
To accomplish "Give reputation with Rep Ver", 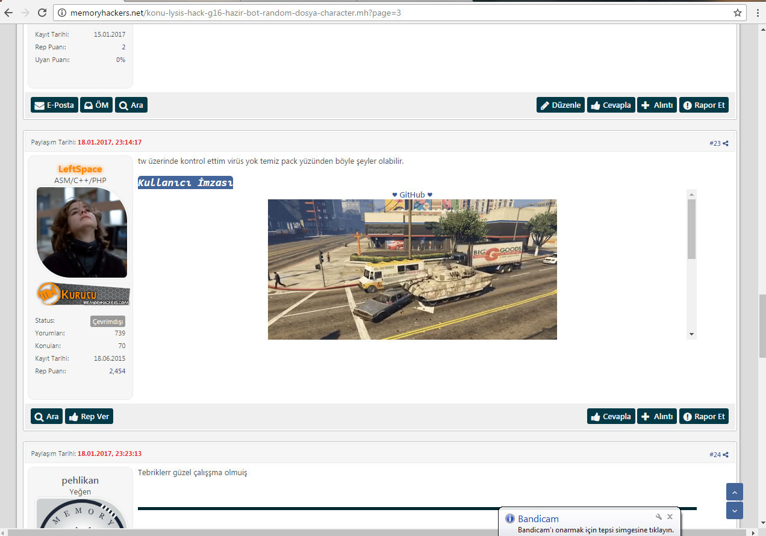I will tap(89, 416).
